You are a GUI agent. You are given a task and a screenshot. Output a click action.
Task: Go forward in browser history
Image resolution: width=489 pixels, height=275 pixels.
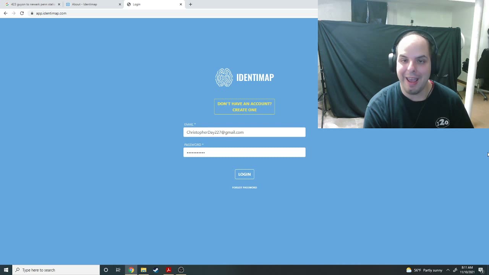coord(14,13)
